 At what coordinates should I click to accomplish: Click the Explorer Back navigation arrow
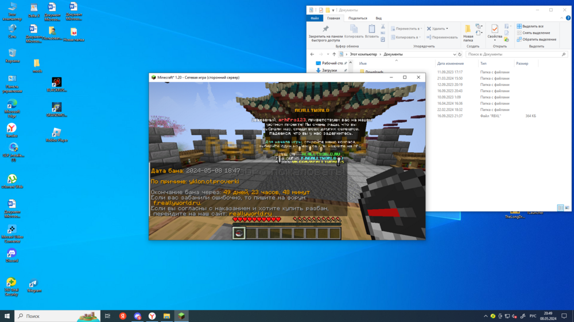click(x=312, y=54)
